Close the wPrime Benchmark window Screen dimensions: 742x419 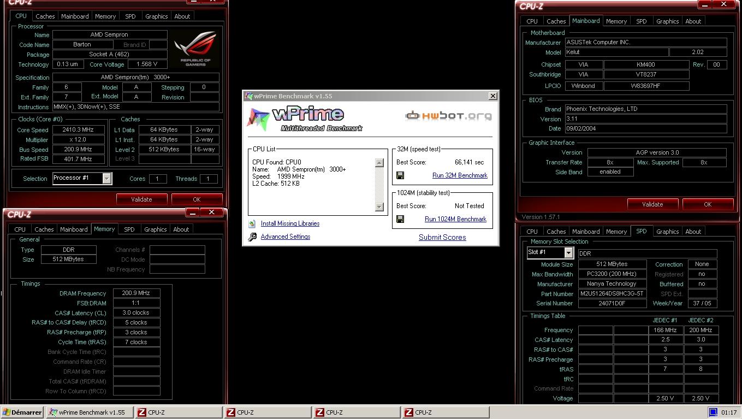[x=492, y=96]
